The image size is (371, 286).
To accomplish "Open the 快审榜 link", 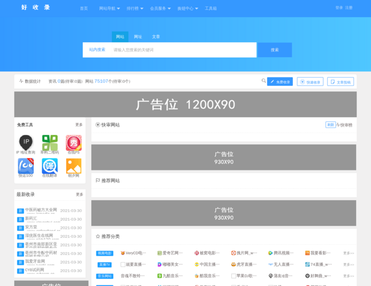I will [x=345, y=125].
